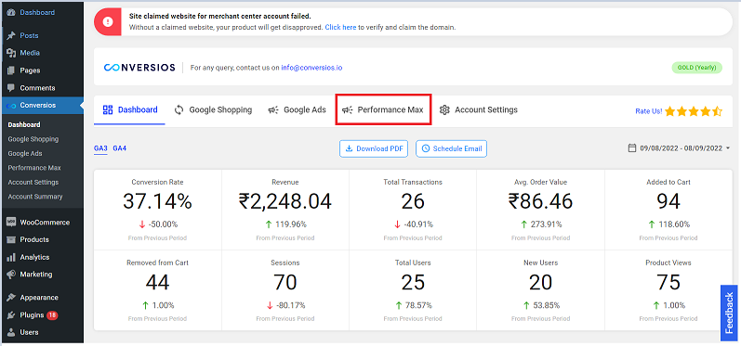Open the Comments bubble icon
Image resolution: width=741 pixels, height=346 pixels.
(x=11, y=88)
